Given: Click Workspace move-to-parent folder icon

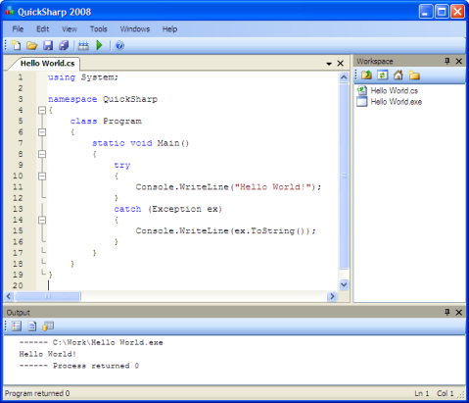Looking at the screenshot, I should [x=366, y=76].
